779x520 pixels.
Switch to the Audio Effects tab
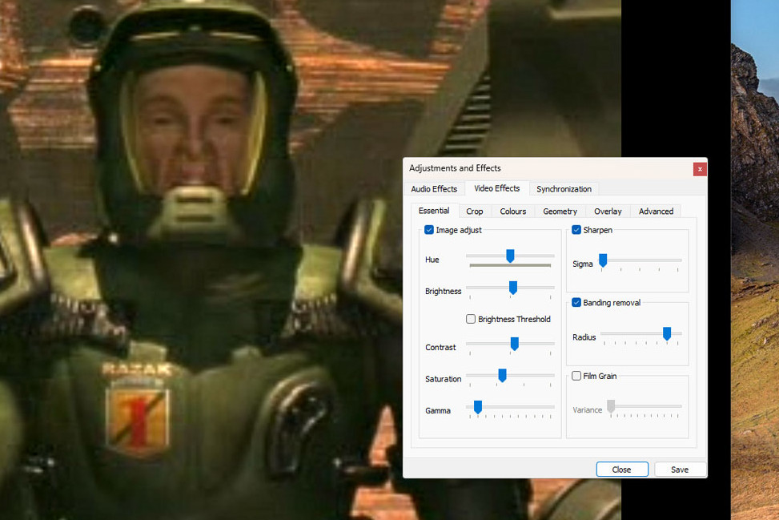click(x=434, y=188)
